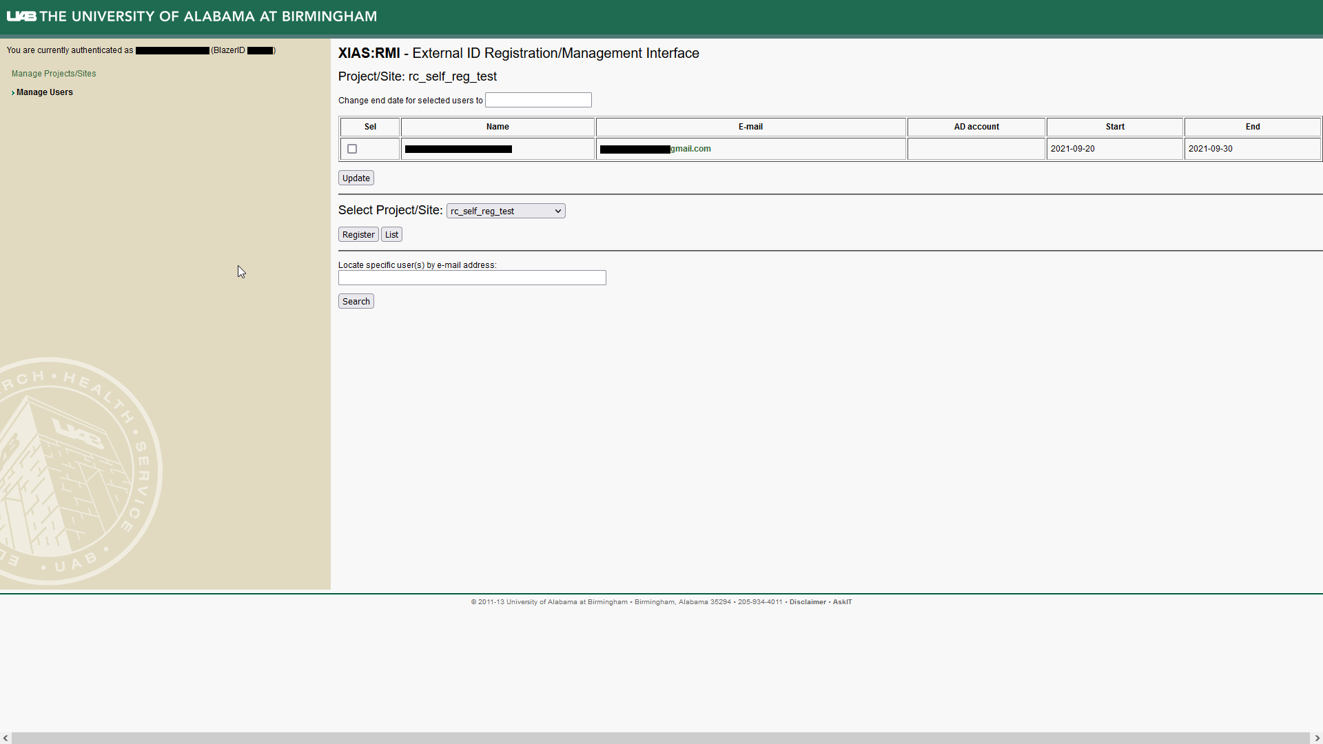Click horizontal scrollbar right arrow
This screenshot has width=1323, height=744.
point(1317,738)
